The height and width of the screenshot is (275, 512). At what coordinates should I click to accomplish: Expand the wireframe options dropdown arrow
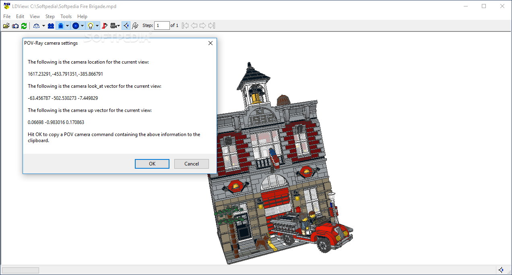pos(43,26)
